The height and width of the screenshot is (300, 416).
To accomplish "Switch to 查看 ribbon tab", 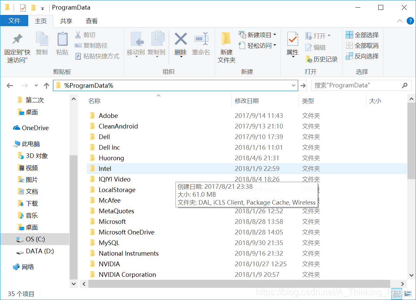I will click(x=92, y=21).
